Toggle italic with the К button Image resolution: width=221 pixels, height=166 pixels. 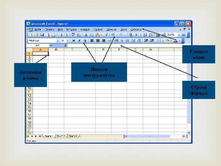79,41
